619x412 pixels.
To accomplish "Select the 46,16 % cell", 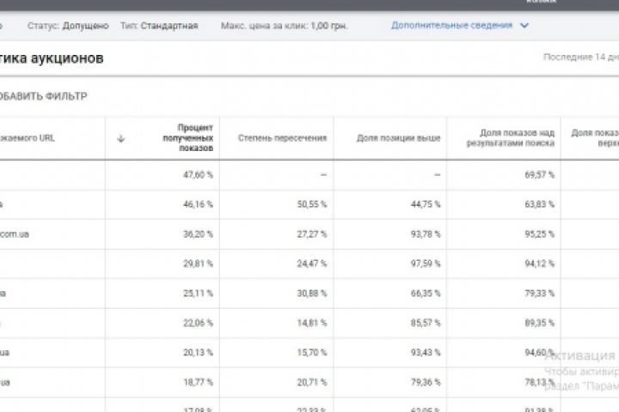I will (x=198, y=204).
